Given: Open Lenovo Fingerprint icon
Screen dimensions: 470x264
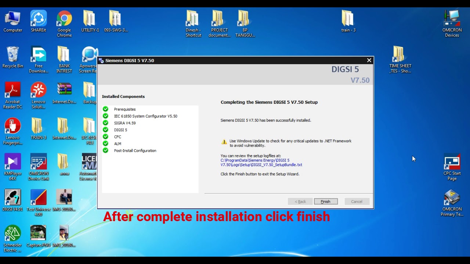Looking at the screenshot, I should pos(13,132).
